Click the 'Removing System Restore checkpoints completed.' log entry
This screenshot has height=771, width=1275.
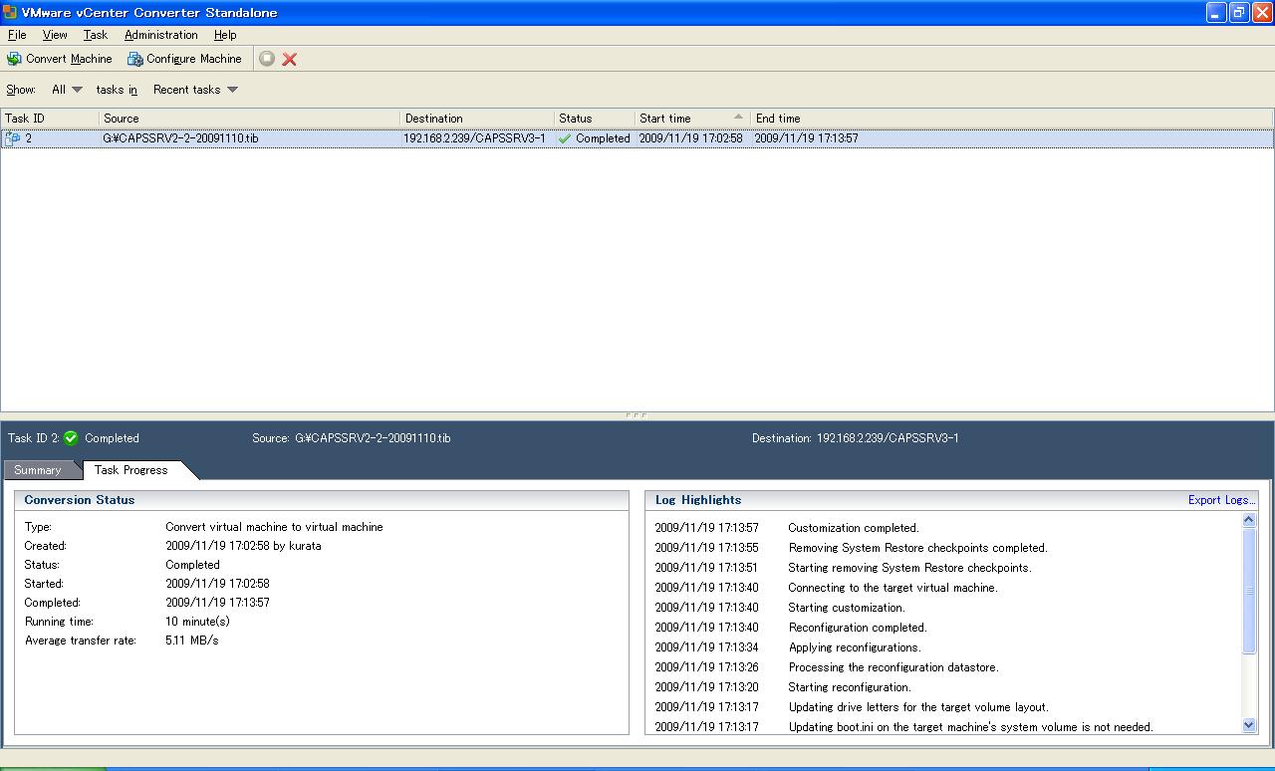tap(918, 548)
